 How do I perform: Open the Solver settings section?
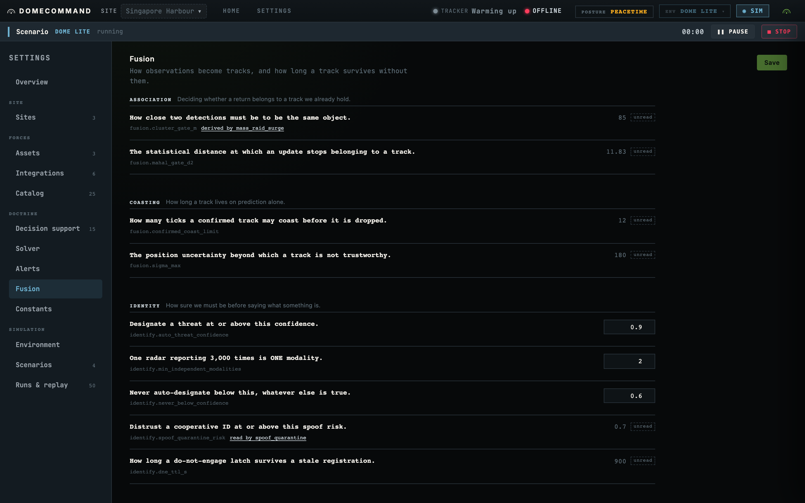pyautogui.click(x=56, y=249)
